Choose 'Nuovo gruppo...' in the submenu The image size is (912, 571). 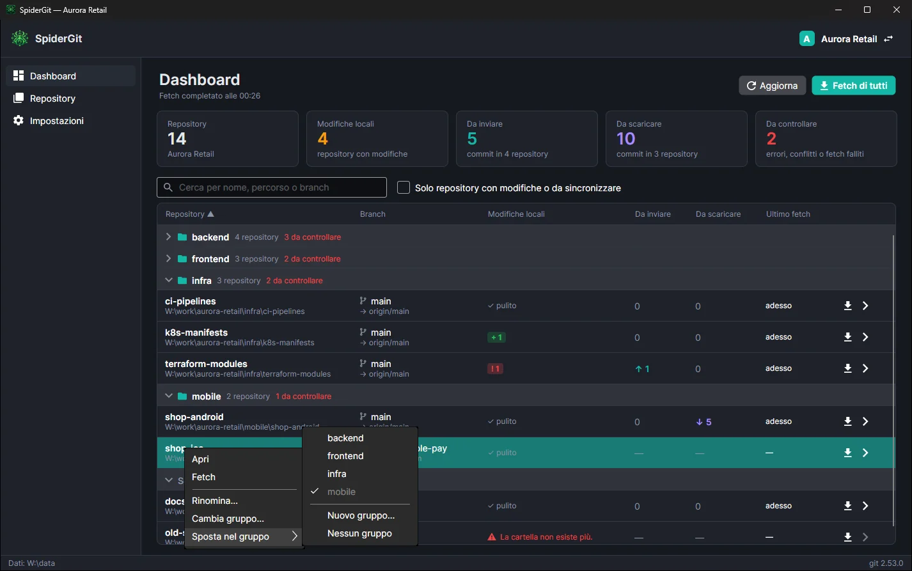(x=360, y=515)
